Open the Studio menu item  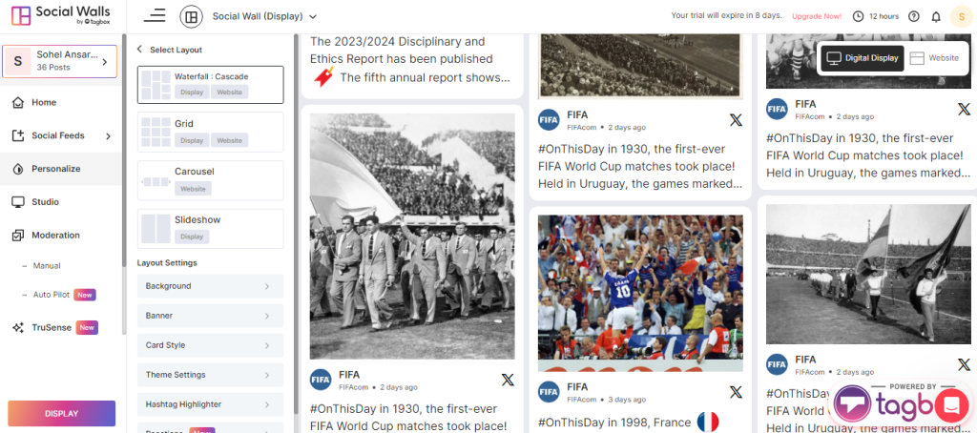pyautogui.click(x=61, y=202)
